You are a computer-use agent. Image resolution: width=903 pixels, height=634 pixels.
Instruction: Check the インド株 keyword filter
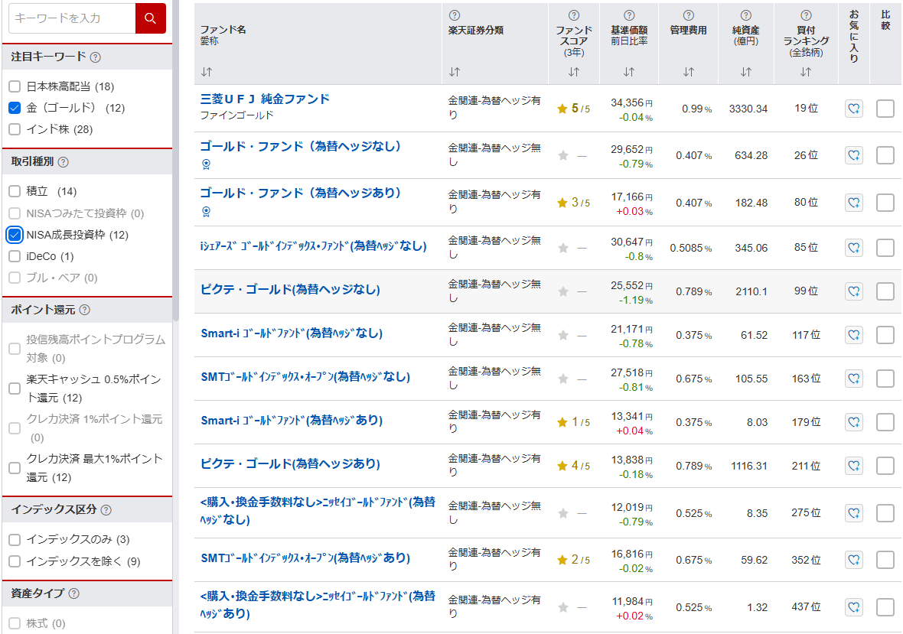coord(15,129)
